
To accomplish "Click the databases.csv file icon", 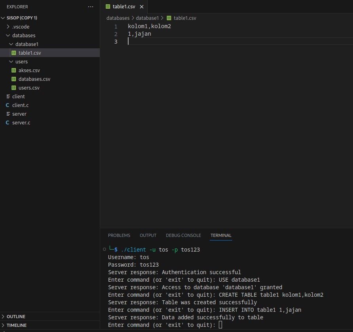I will tap(14, 79).
